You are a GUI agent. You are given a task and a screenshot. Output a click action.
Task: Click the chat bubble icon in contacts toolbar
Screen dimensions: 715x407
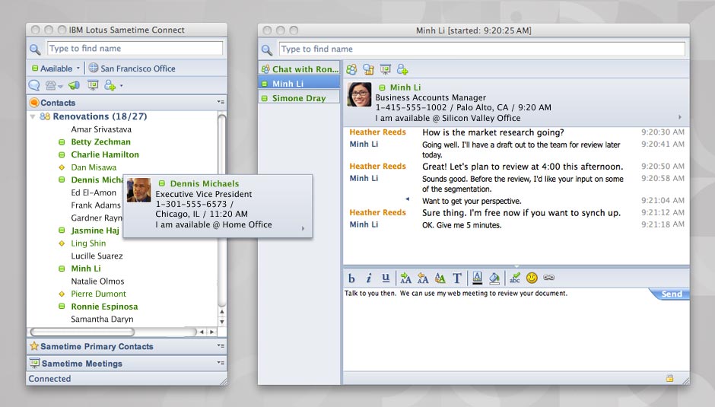(34, 85)
